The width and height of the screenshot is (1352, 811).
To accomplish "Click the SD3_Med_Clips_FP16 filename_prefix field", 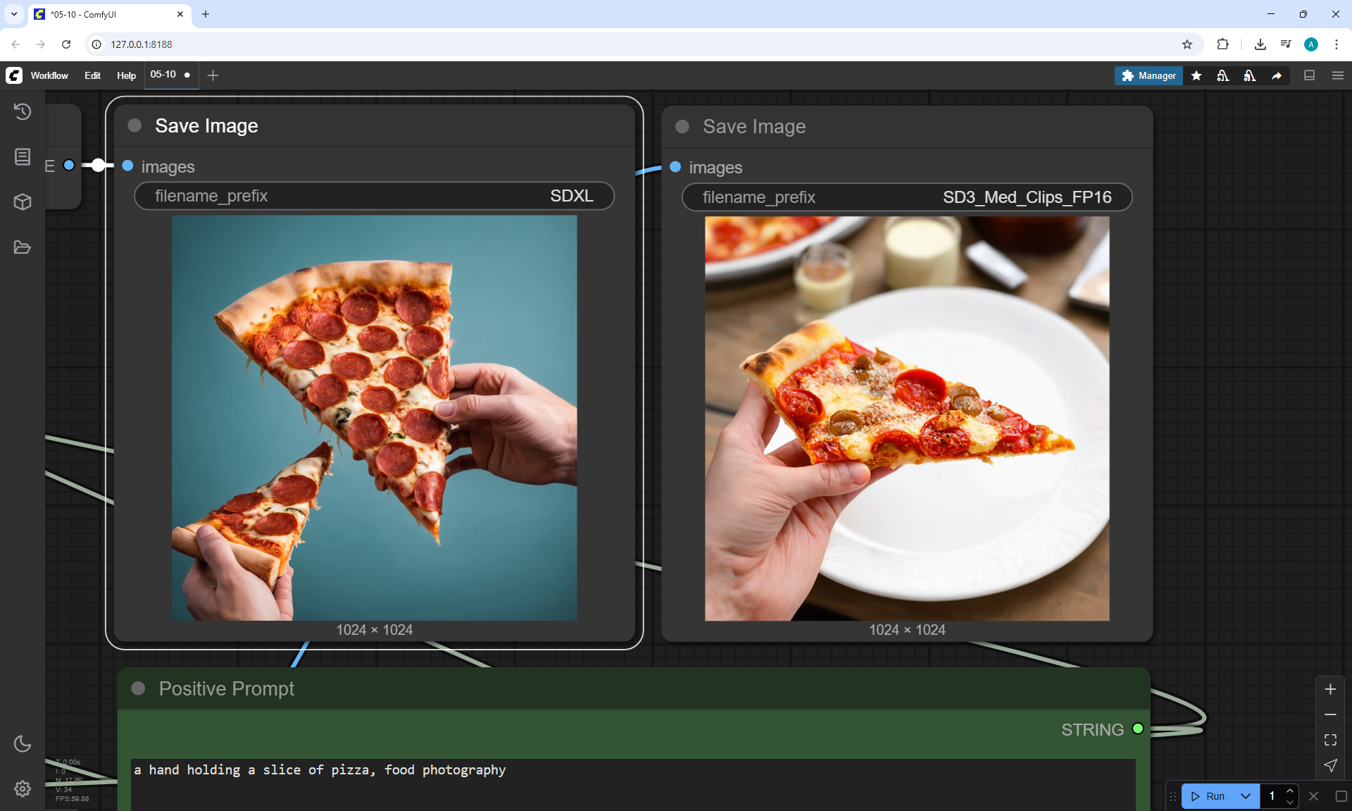I will click(906, 197).
